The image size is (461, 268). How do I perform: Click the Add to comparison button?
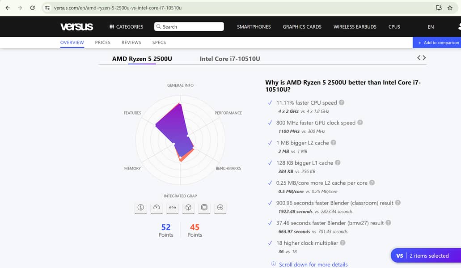tap(438, 43)
